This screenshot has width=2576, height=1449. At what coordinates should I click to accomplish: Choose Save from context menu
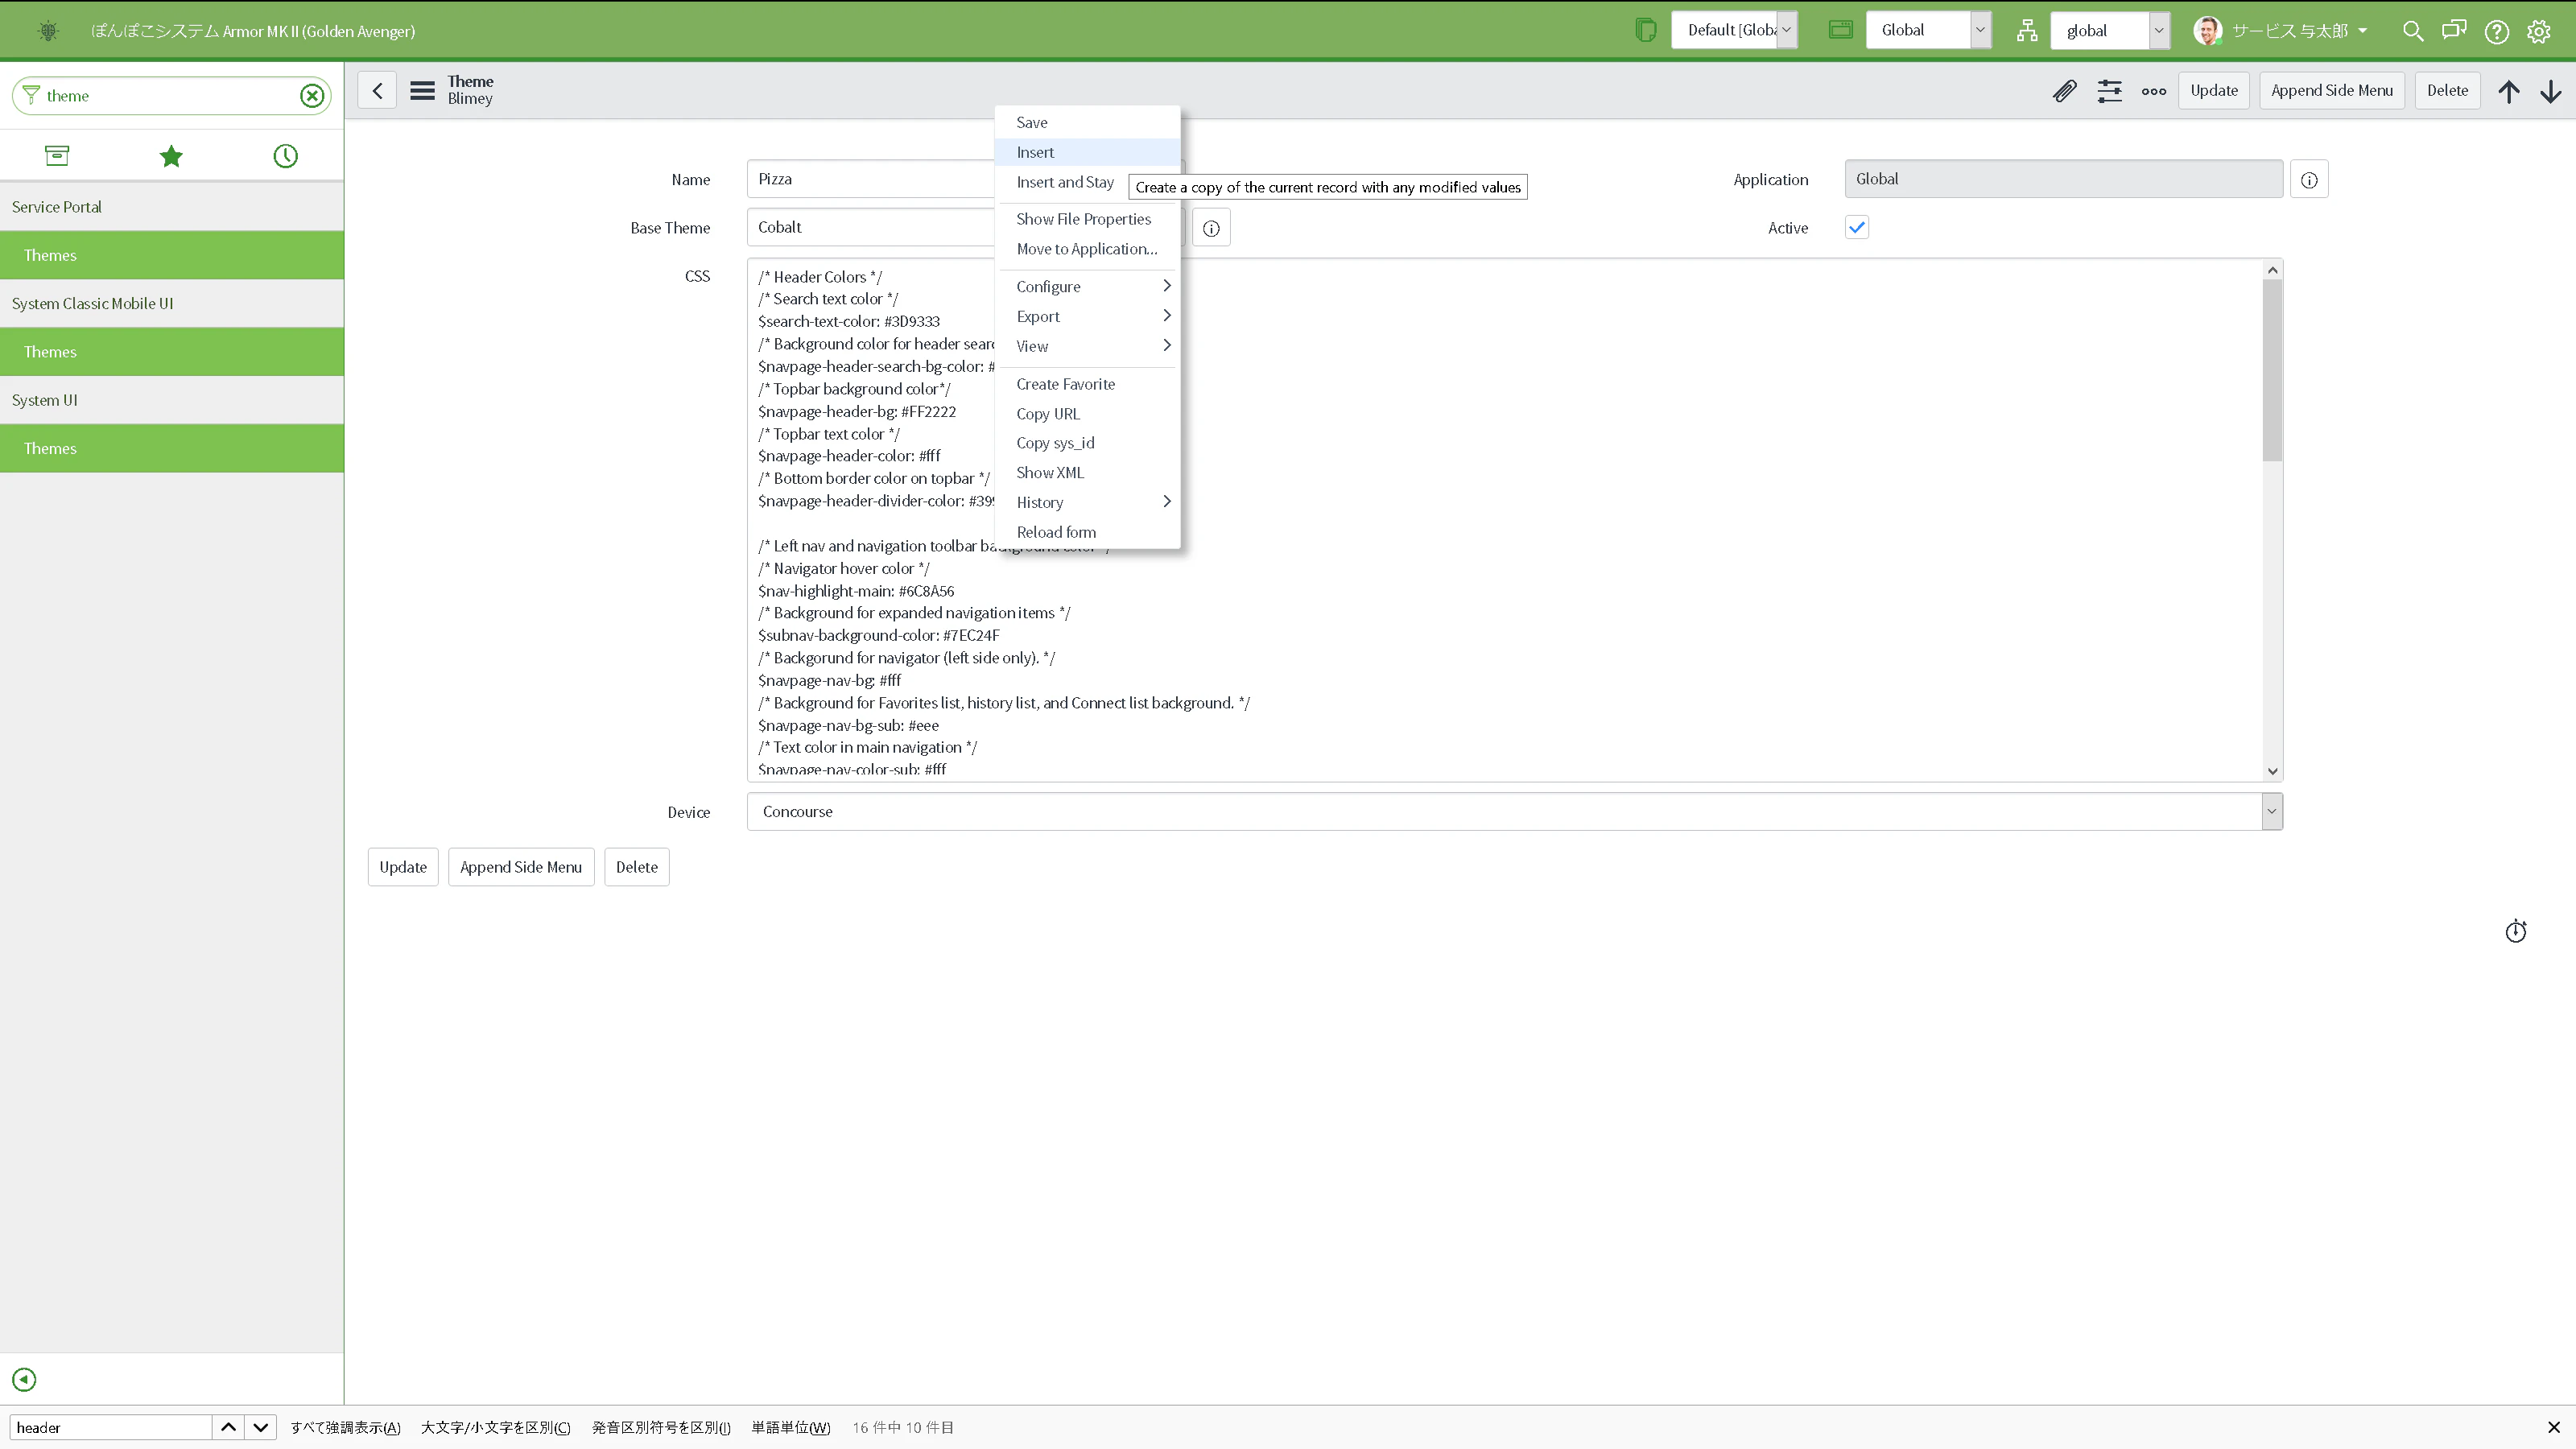tap(1087, 122)
